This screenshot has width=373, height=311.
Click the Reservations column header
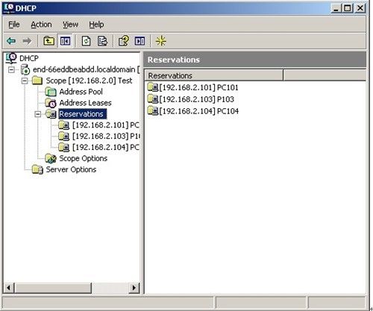pos(214,75)
